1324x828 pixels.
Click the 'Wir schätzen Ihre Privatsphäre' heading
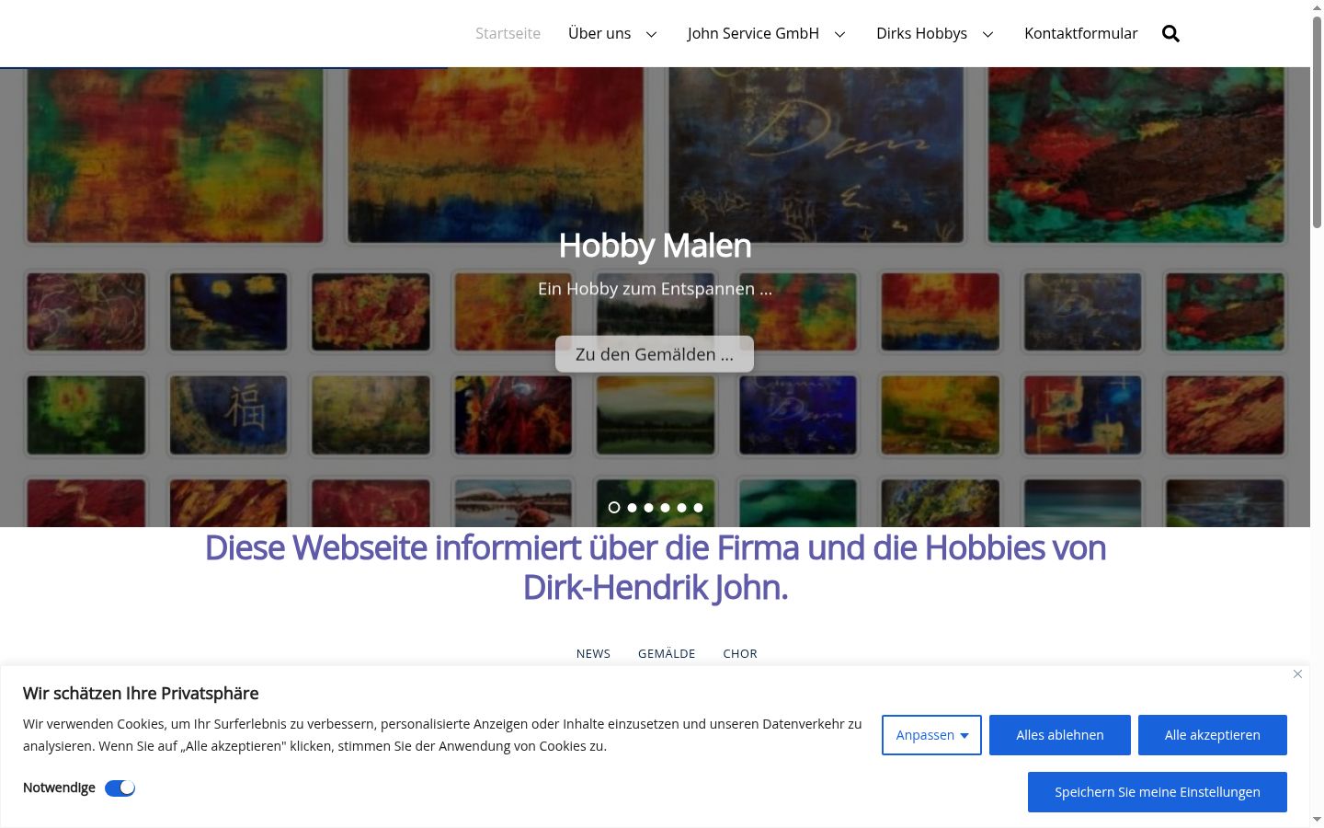coord(141,694)
